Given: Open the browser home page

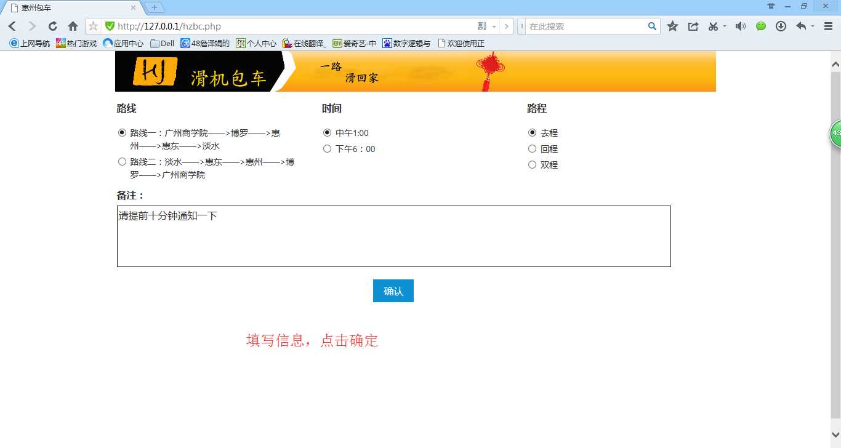Looking at the screenshot, I should point(73,26).
